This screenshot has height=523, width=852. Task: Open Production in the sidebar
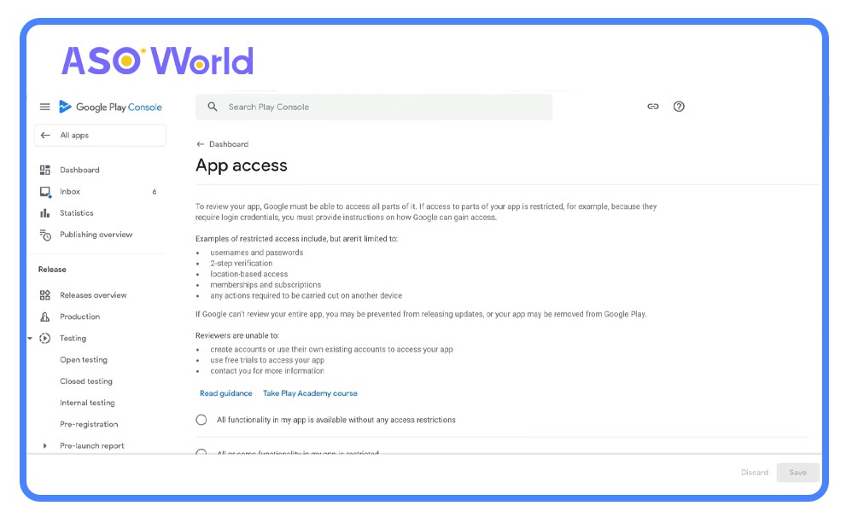[x=80, y=317]
